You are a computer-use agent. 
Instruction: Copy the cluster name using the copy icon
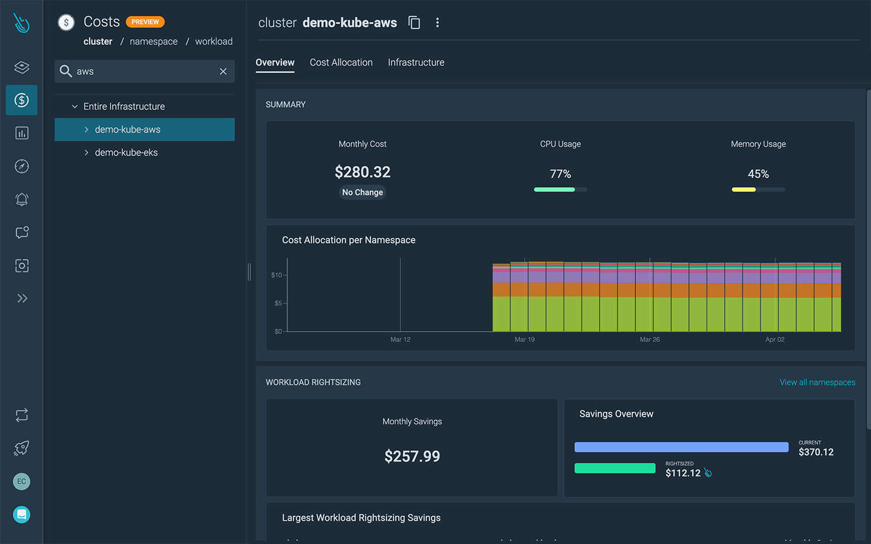tap(414, 22)
